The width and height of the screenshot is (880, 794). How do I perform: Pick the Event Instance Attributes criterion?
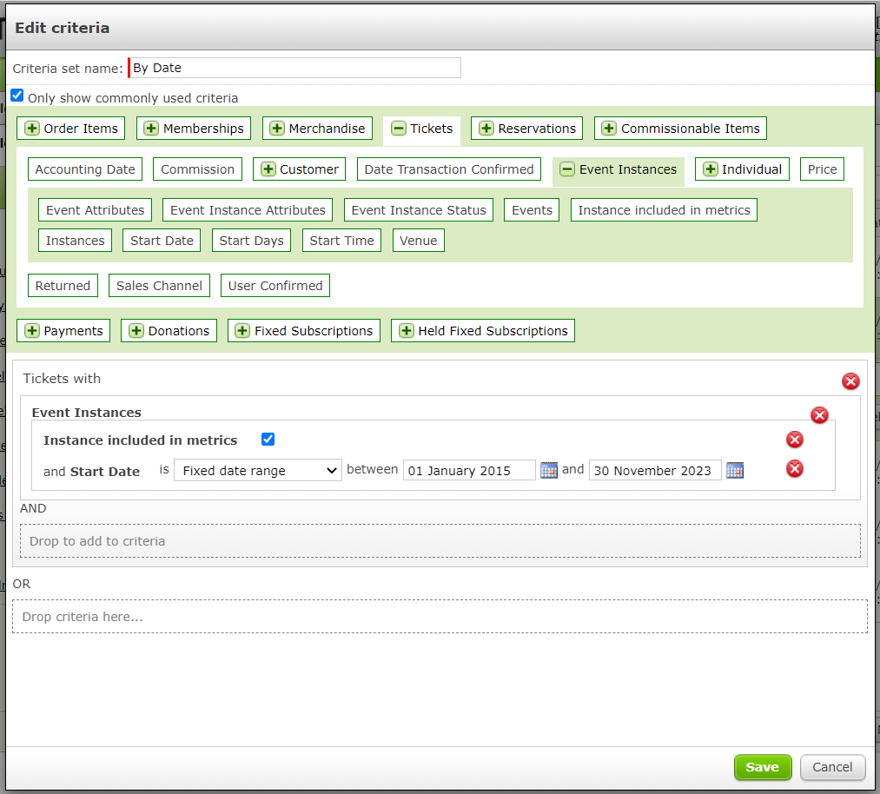(248, 210)
